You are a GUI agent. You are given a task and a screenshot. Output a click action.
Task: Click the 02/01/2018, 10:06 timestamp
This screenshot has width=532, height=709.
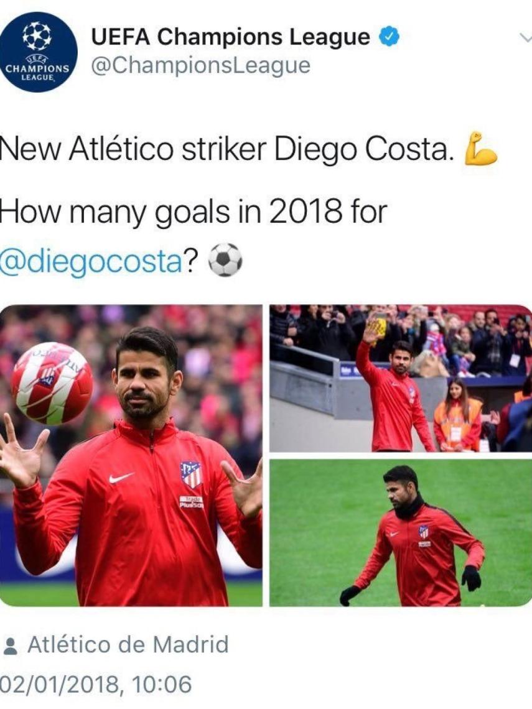[x=96, y=684]
